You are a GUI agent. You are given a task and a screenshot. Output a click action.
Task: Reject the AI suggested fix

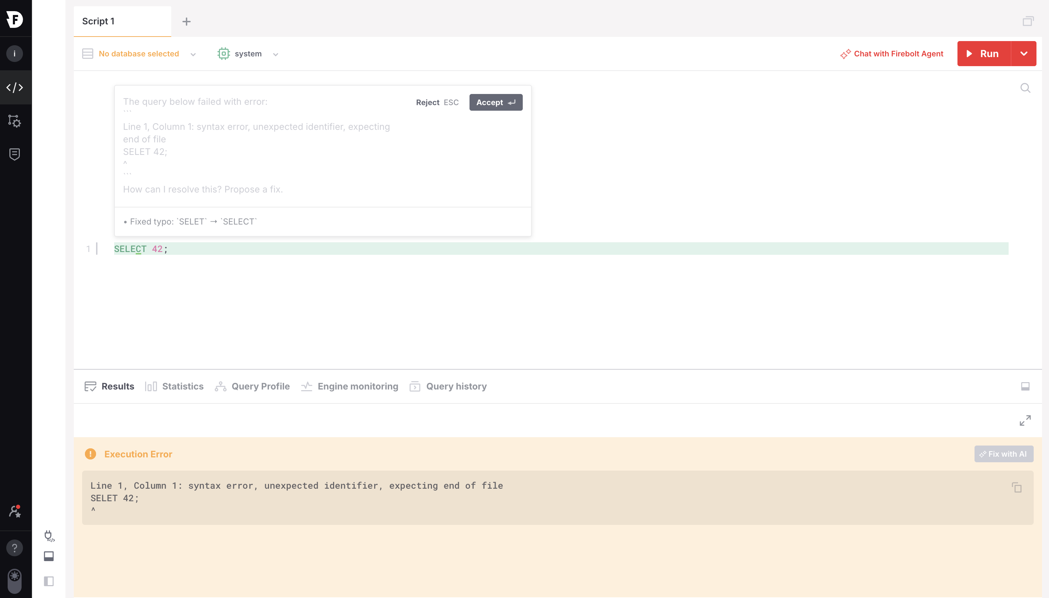point(437,102)
